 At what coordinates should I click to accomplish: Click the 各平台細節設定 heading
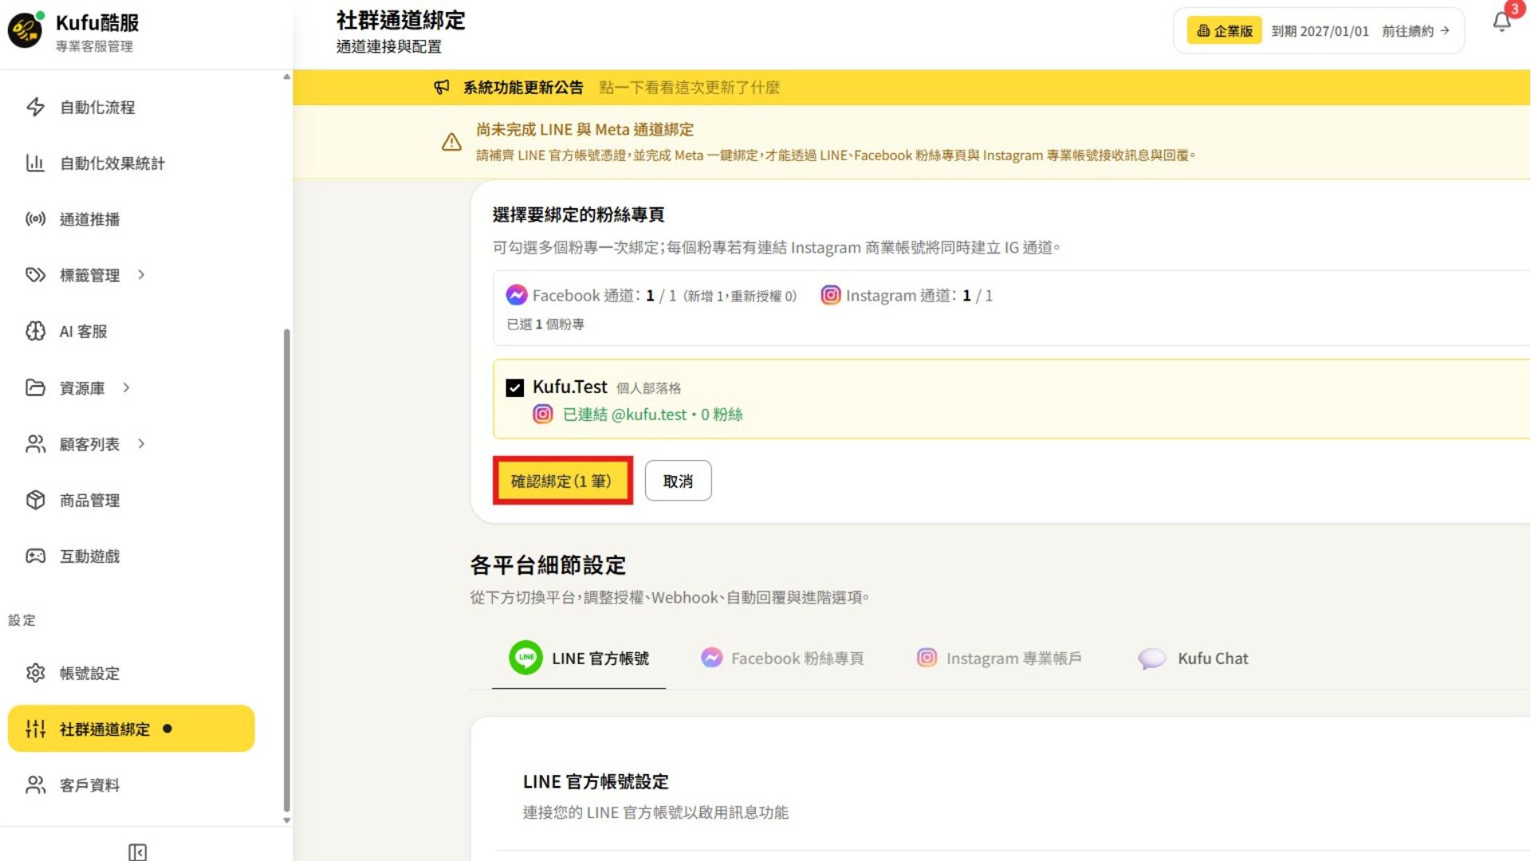(x=548, y=565)
